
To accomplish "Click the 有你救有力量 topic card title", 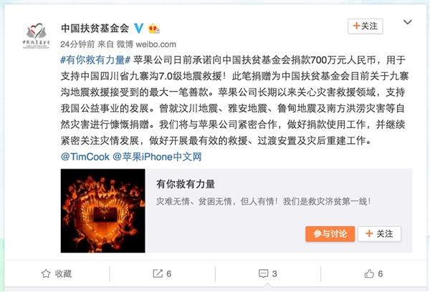I will 186,184.
